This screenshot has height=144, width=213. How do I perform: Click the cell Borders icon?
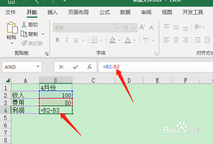point(94,40)
